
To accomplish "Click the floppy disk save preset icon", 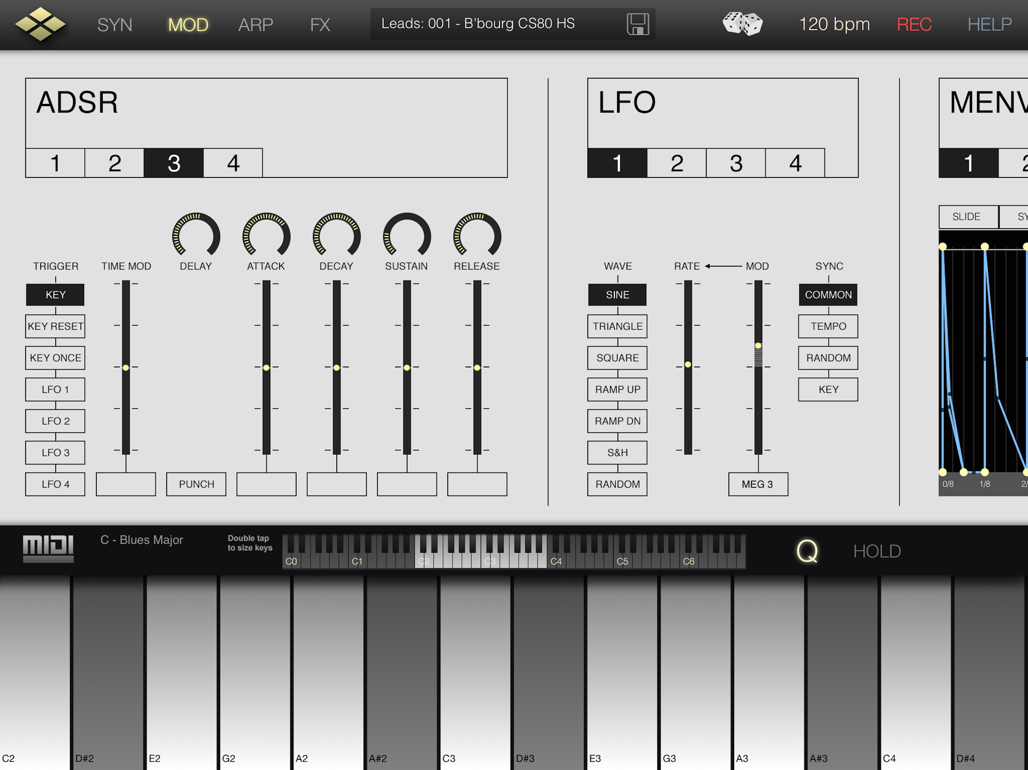I will point(637,24).
